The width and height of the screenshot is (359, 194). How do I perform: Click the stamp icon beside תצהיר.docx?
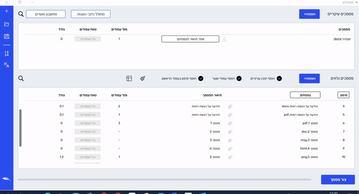[x=224, y=39]
